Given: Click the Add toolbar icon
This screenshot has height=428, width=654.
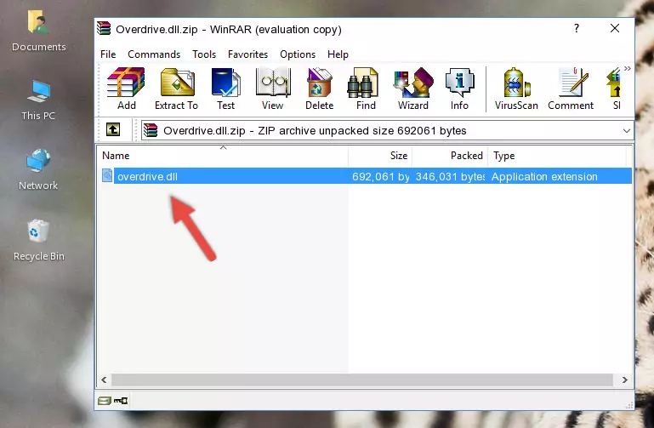Looking at the screenshot, I should pyautogui.click(x=126, y=88).
